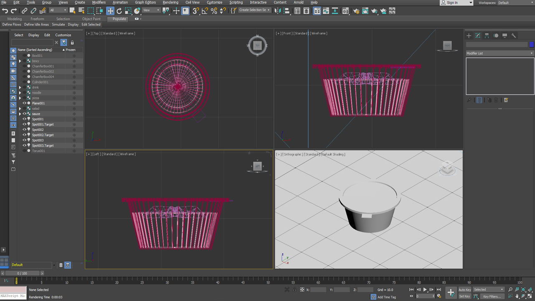Activate the Select and Scale tool

128,10
